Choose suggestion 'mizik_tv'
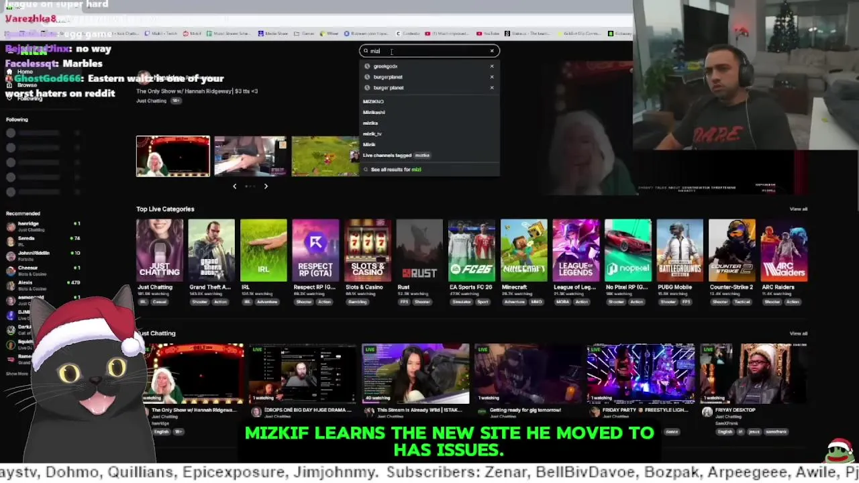 click(x=372, y=133)
